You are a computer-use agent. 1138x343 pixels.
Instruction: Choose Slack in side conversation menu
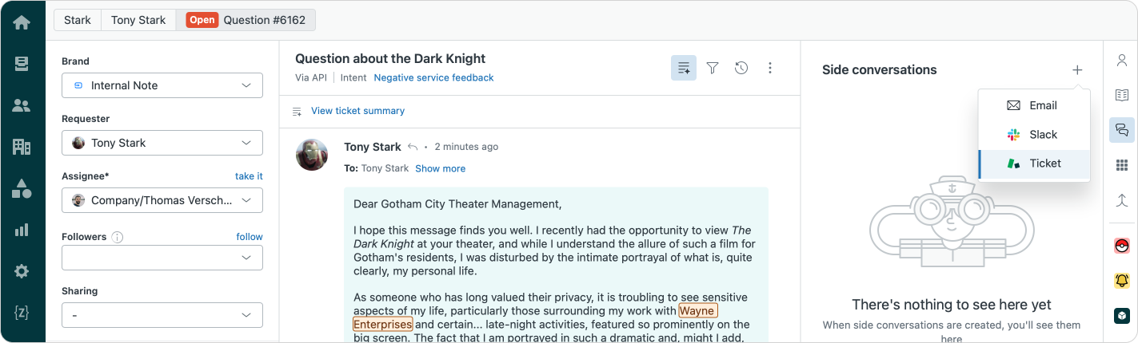click(x=1034, y=134)
